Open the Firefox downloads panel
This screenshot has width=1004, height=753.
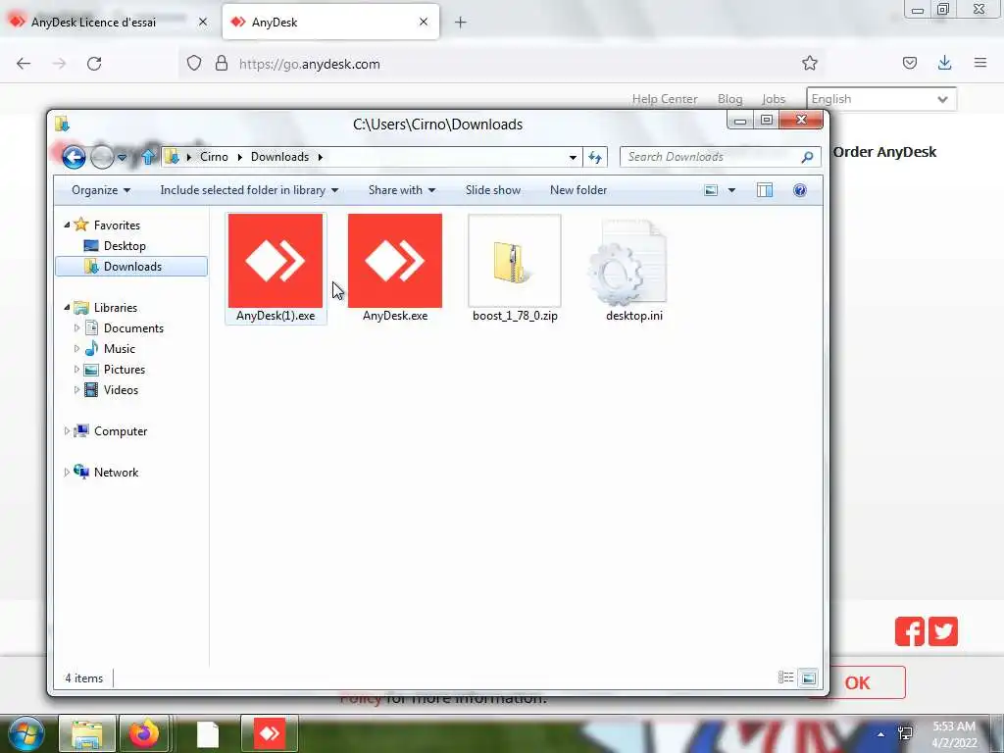pos(944,63)
